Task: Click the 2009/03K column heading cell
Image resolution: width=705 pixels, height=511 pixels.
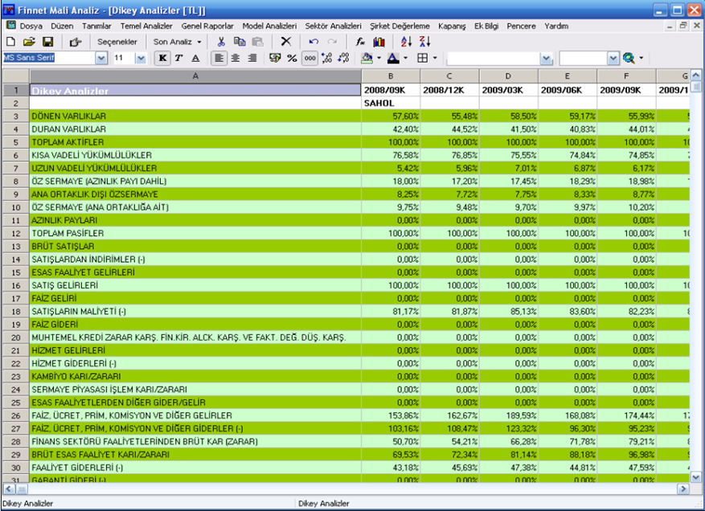Action: click(509, 90)
